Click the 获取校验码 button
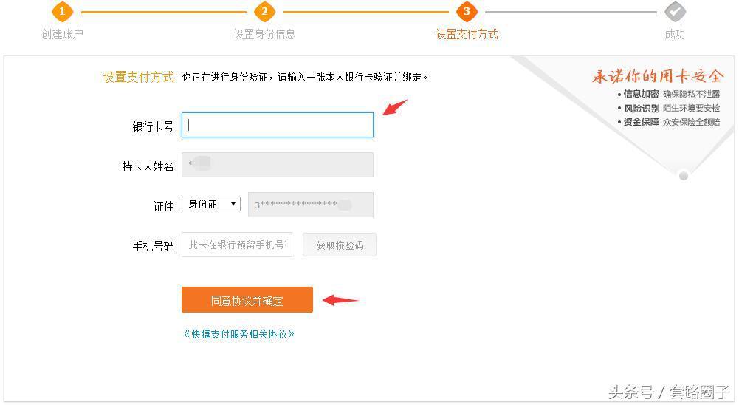Viewport: 739px width, 405px height. 340,245
